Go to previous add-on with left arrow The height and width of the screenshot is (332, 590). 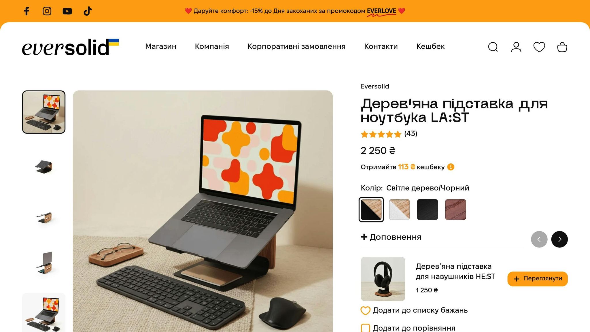[x=539, y=239]
